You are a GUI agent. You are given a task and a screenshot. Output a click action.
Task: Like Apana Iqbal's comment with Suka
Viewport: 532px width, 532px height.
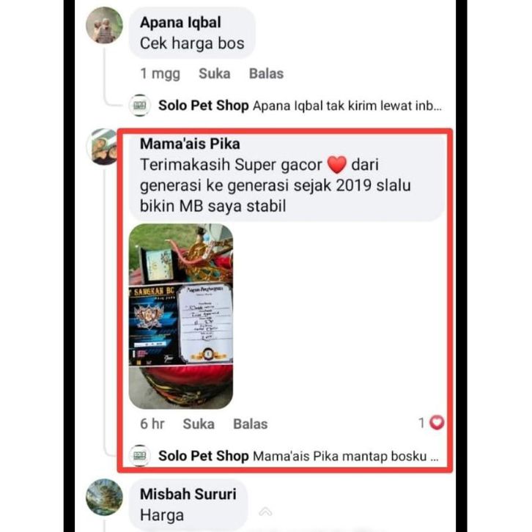tap(215, 73)
